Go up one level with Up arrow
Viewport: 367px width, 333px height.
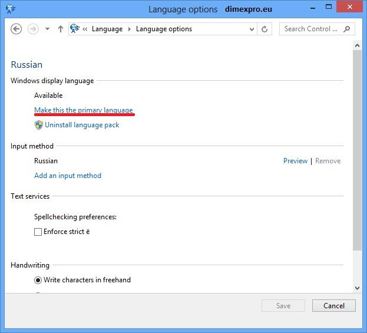coord(61,29)
